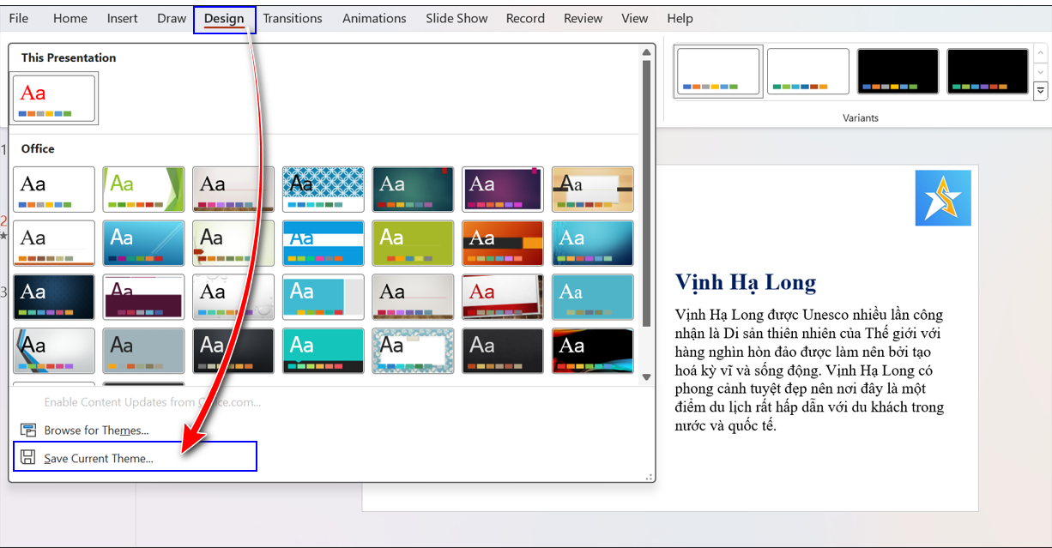Select the green Facet theme thumbnail
The width and height of the screenshot is (1052, 548).
pos(143,189)
